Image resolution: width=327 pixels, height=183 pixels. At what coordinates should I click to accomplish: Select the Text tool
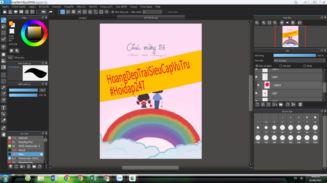4,108
